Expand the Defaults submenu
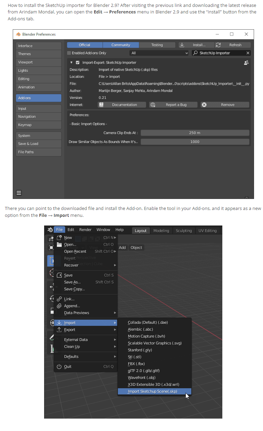The image size is (263, 431). [86, 357]
